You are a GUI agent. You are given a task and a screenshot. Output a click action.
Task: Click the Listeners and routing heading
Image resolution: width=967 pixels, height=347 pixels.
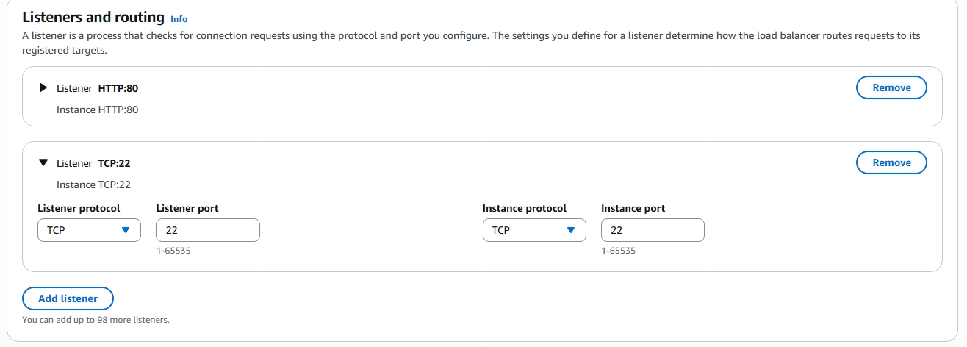(x=93, y=17)
